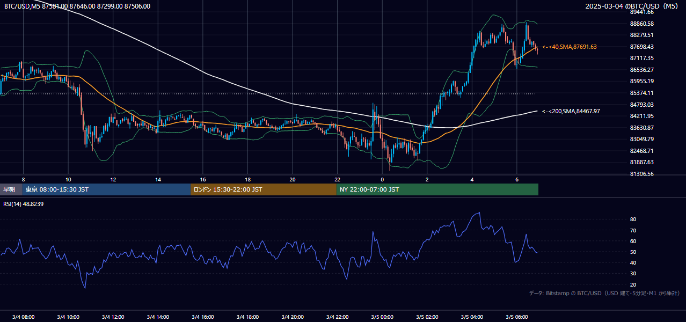Click the データ: Bitstamp source note

(x=604, y=294)
